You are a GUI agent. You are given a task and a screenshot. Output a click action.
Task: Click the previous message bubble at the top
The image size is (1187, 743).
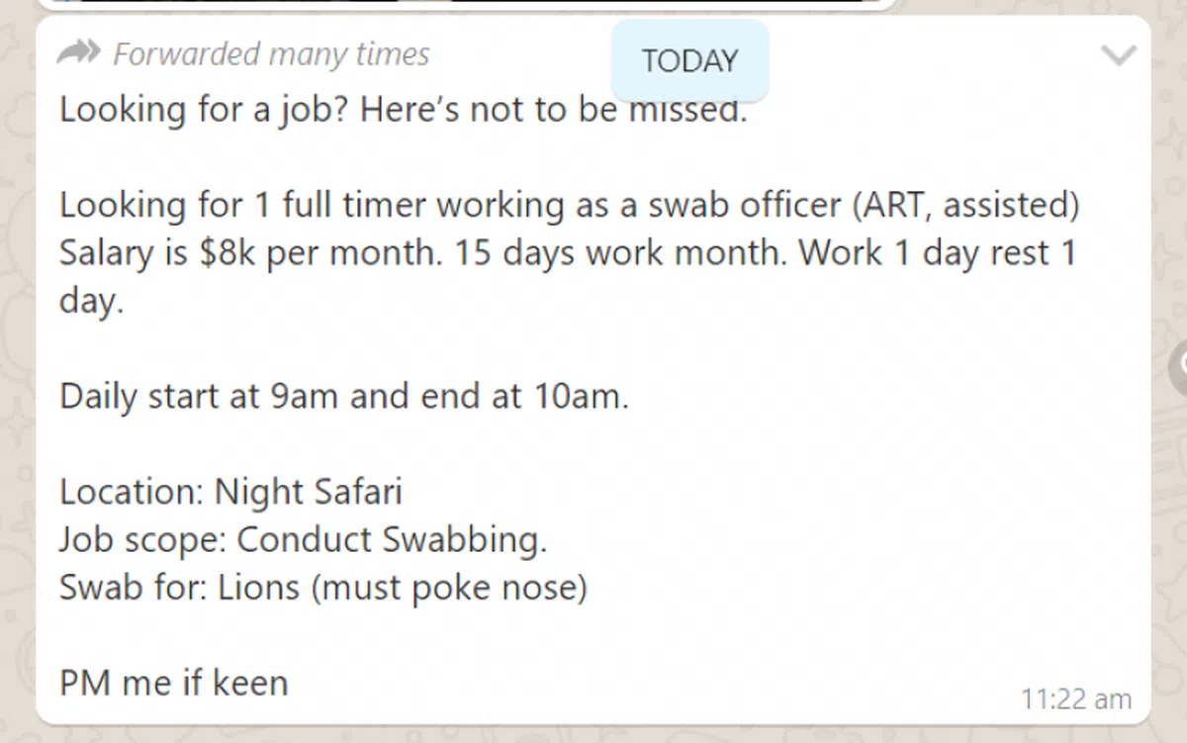coord(465,4)
